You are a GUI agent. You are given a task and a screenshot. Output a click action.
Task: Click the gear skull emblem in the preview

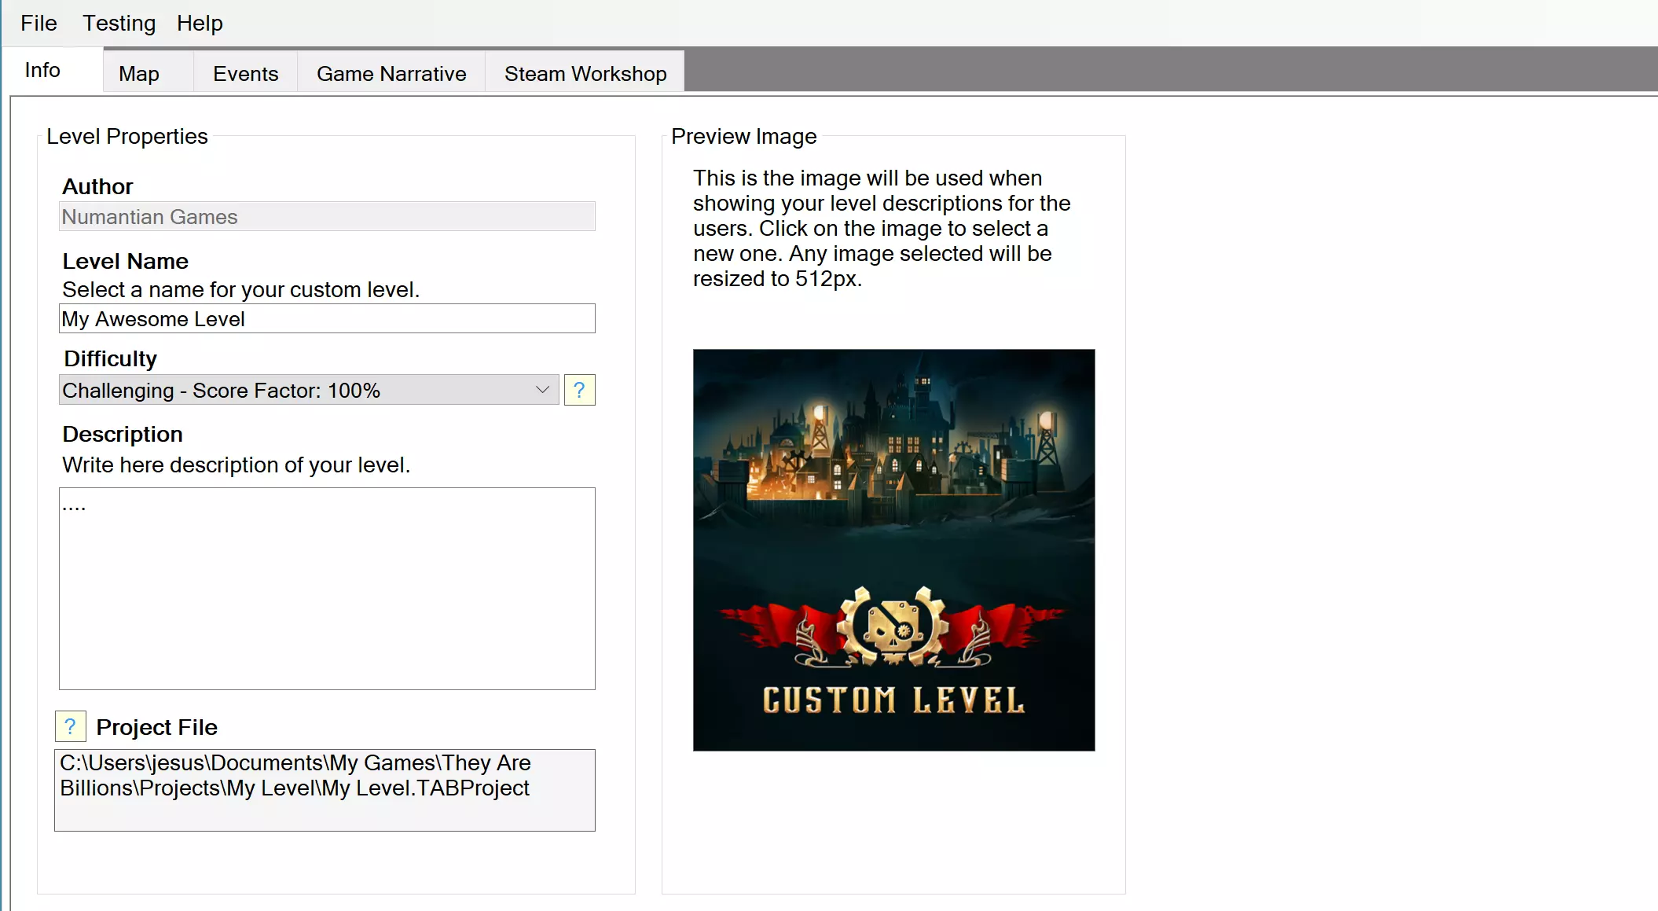pyautogui.click(x=893, y=626)
